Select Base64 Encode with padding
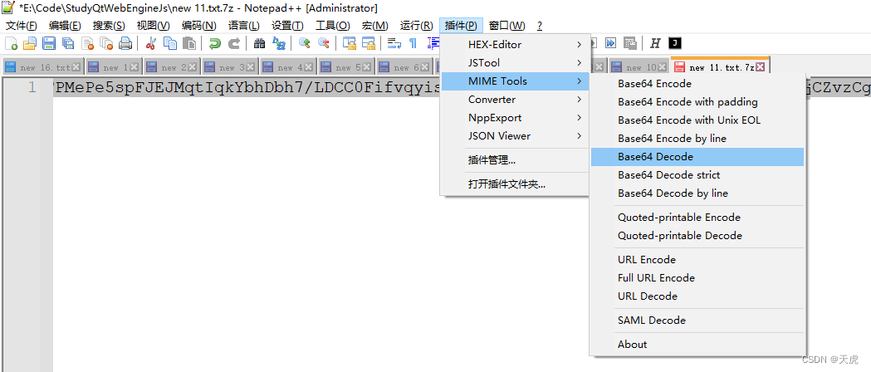This screenshot has width=871, height=372. coord(697,102)
